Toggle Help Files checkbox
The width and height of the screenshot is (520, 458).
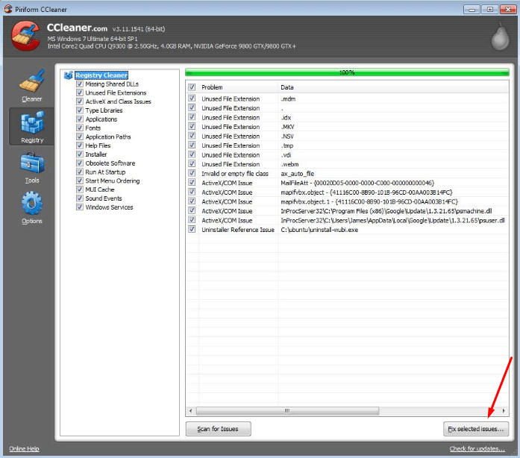coord(80,145)
